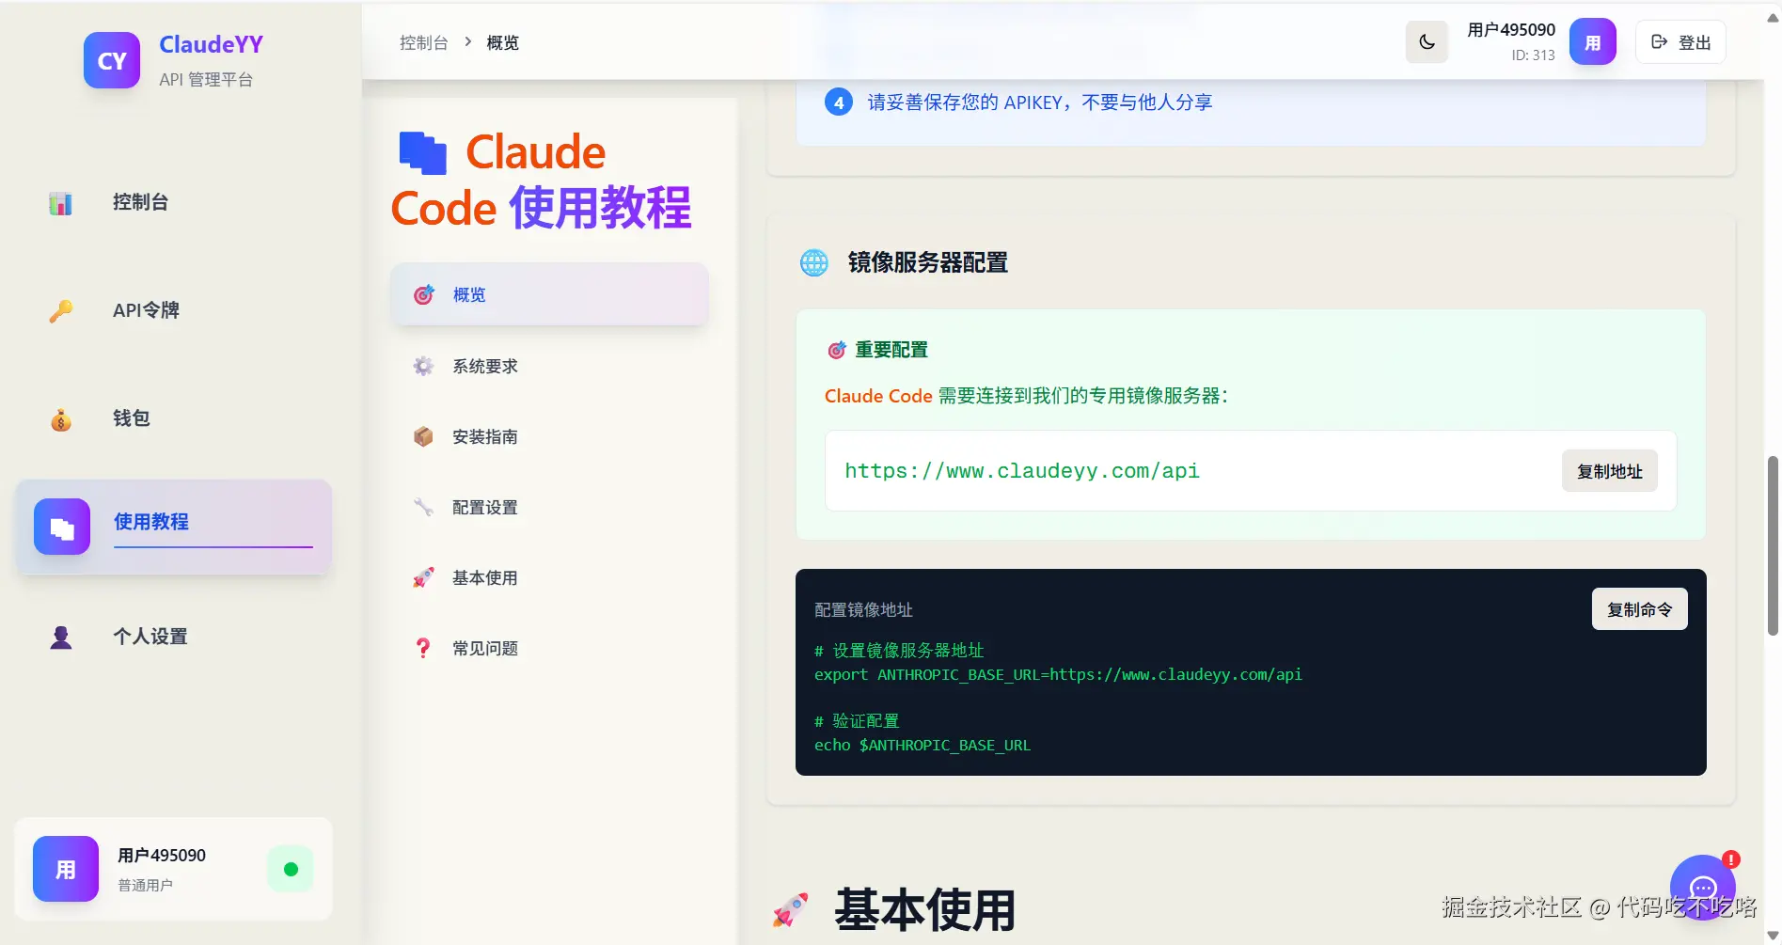Click the 用户495090 name in top header
1782x945 pixels.
[x=1511, y=30]
